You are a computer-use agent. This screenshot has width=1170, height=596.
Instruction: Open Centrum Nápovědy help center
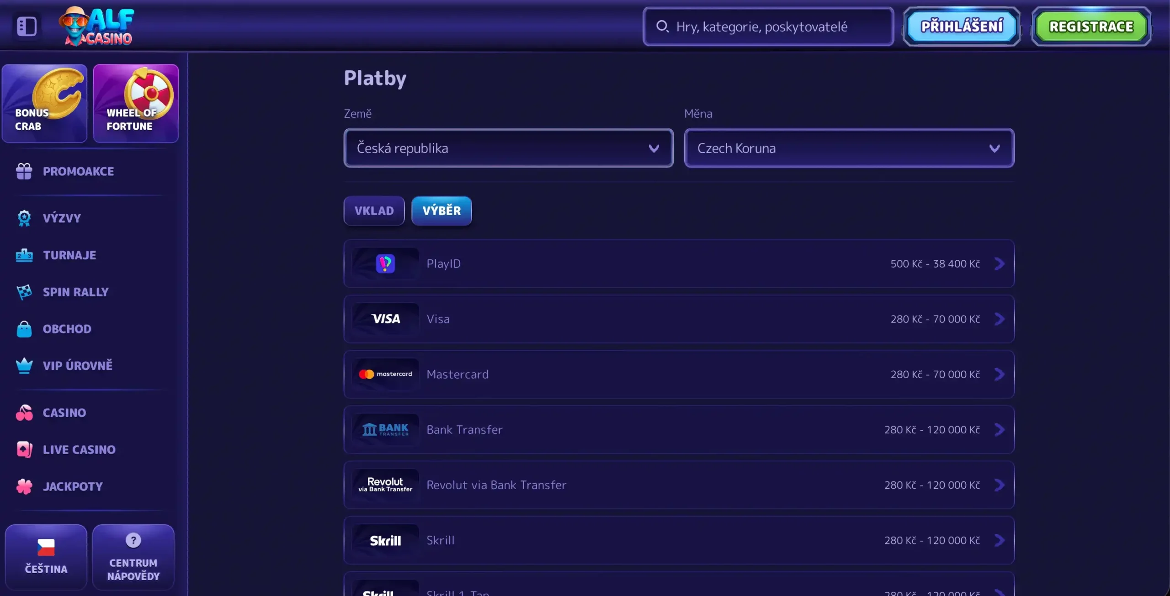click(133, 558)
